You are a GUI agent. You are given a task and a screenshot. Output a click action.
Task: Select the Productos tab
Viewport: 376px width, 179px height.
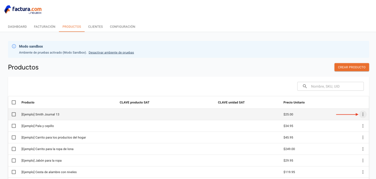pos(72,26)
